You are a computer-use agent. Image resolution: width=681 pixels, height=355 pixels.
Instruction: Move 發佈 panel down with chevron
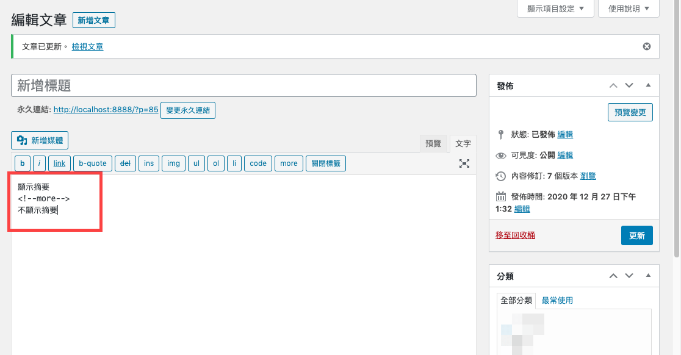[629, 85]
